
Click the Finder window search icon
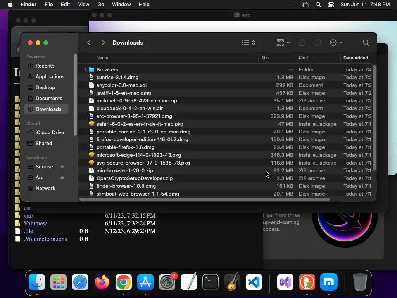(366, 43)
